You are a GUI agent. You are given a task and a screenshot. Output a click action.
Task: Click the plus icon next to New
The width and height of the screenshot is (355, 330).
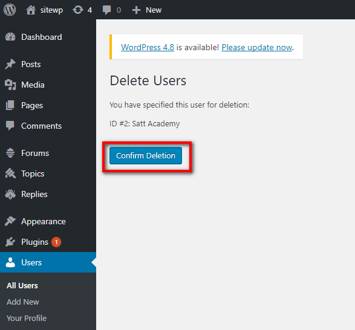coord(136,10)
